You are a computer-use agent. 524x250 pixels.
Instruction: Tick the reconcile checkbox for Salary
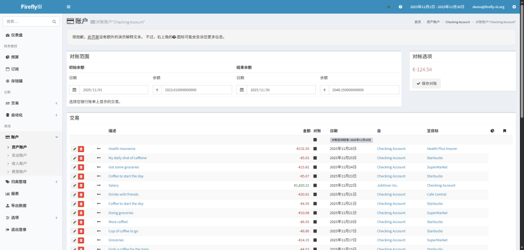click(x=315, y=186)
